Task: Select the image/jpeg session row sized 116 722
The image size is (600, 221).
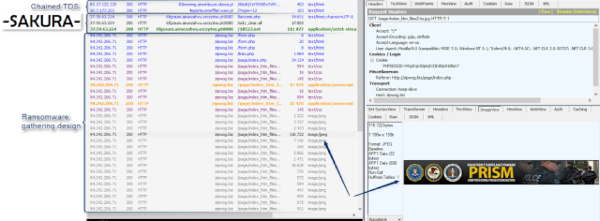Action: click(221, 134)
